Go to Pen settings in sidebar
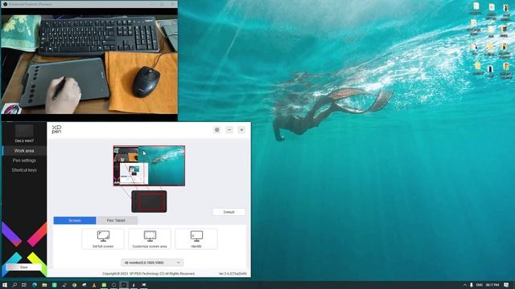515x289 pixels. coord(24,161)
